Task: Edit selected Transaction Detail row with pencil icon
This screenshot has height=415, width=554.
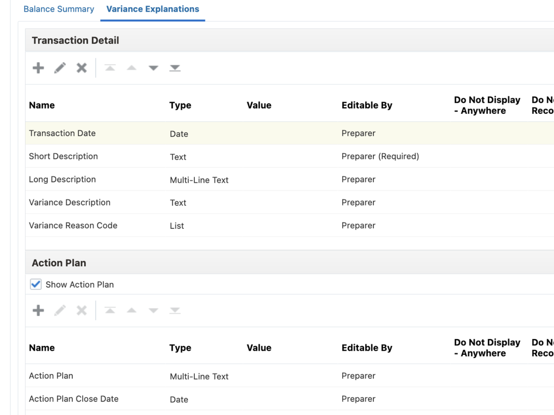Action: tap(60, 68)
